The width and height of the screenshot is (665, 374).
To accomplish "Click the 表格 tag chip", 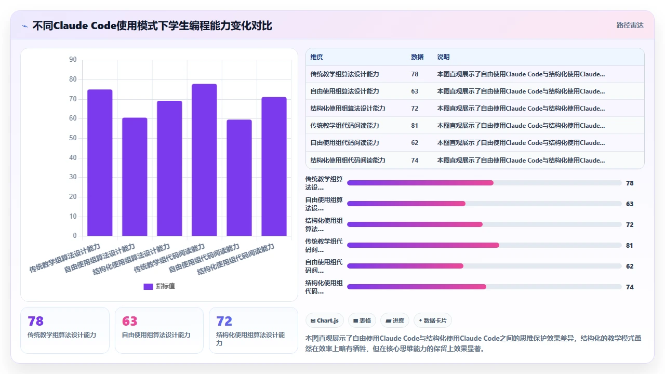I will [x=362, y=320].
